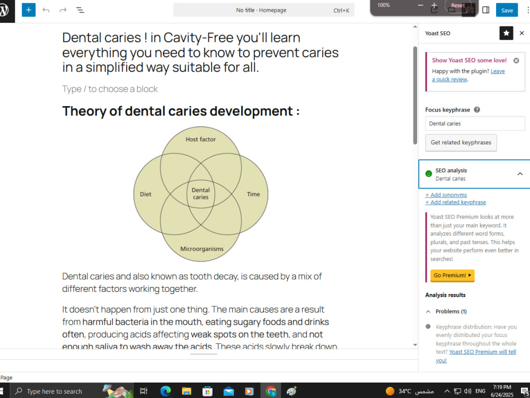The width and height of the screenshot is (530, 398).
Task: Click the Windows search box
Action: (x=72, y=391)
